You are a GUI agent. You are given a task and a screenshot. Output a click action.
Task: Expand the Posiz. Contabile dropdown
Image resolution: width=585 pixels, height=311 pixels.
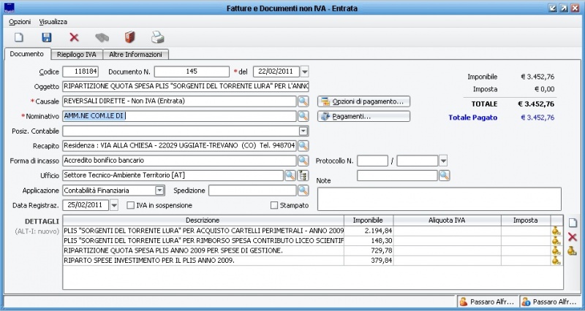click(303, 131)
